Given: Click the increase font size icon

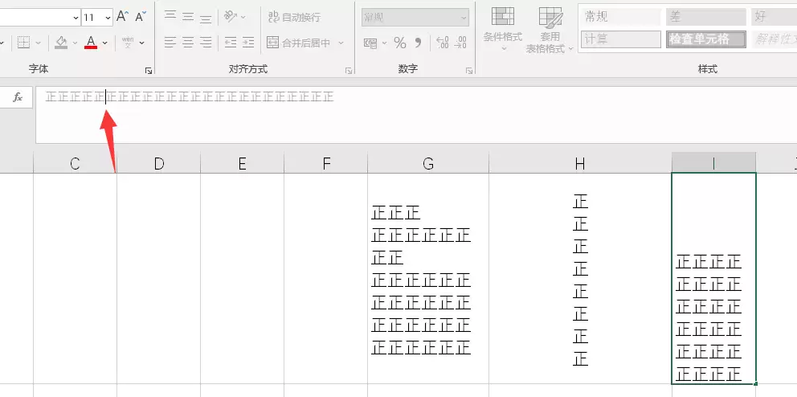Looking at the screenshot, I should pyautogui.click(x=122, y=17).
